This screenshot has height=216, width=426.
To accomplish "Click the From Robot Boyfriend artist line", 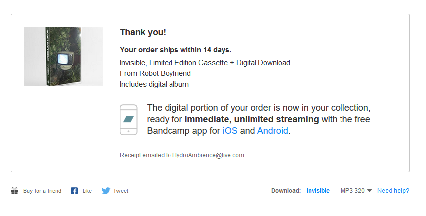I will [x=156, y=73].
